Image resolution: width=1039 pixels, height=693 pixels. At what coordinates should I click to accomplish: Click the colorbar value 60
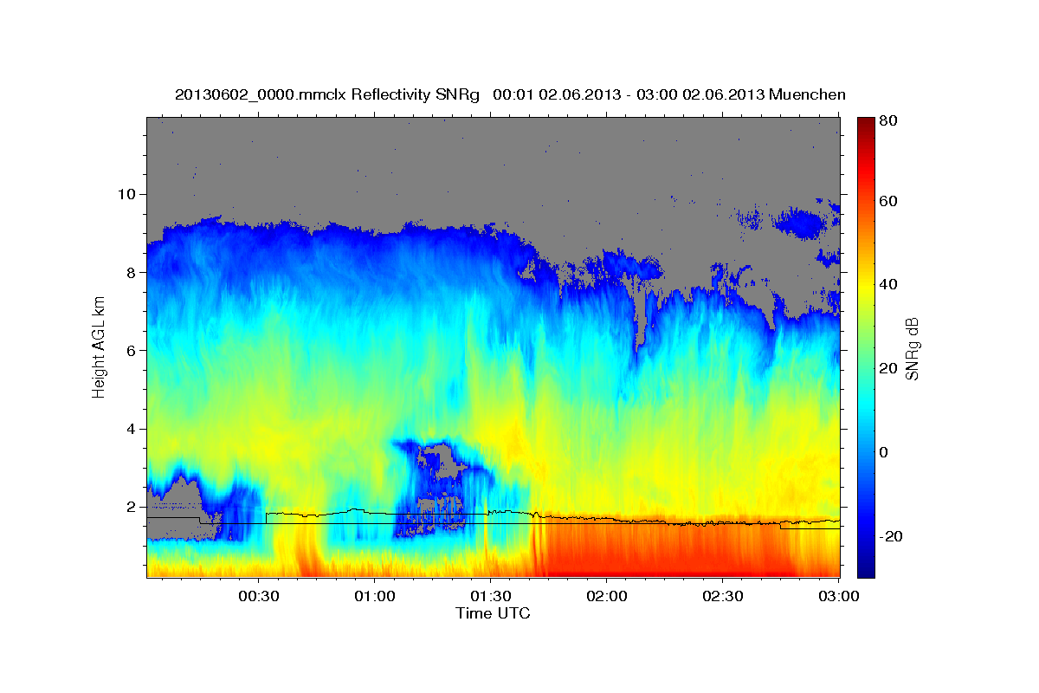[x=889, y=201]
